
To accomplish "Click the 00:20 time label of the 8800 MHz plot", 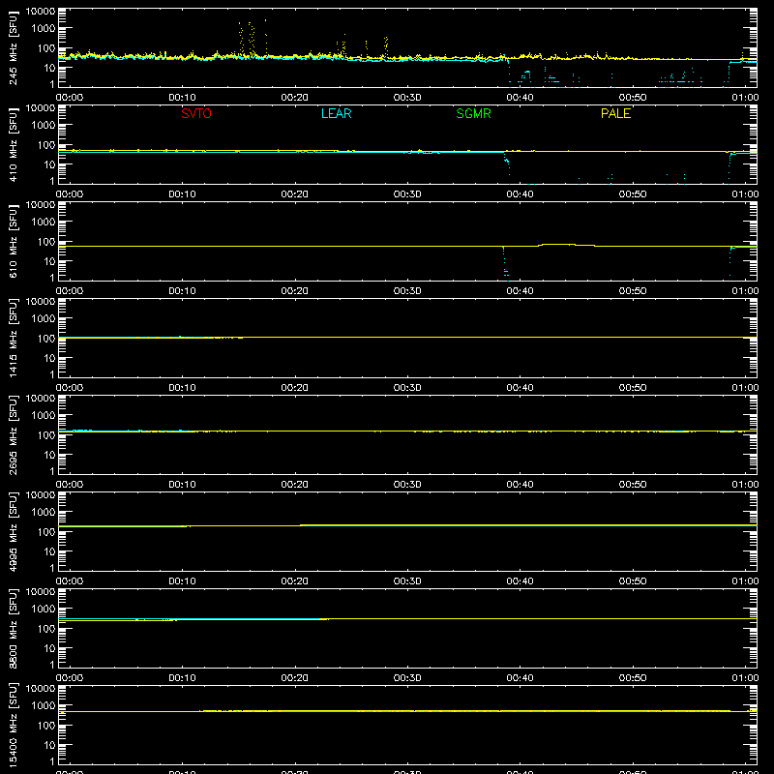I will coord(295,678).
